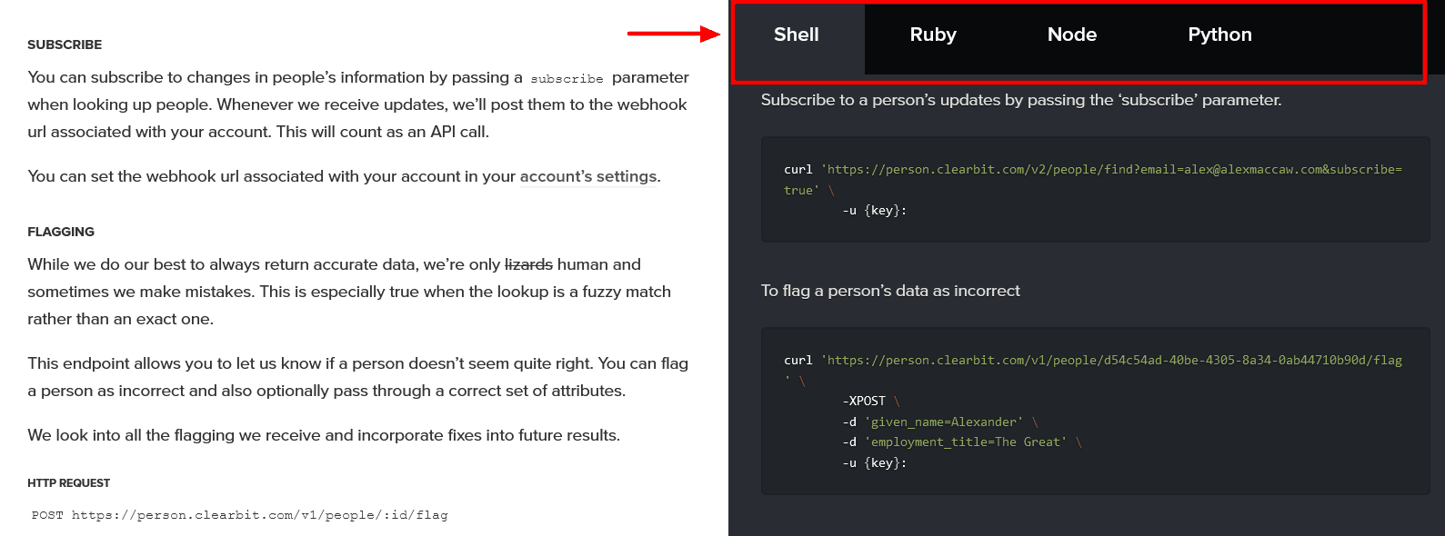Click the HTTP REQUEST heading
This screenshot has width=1445, height=536.
68,483
